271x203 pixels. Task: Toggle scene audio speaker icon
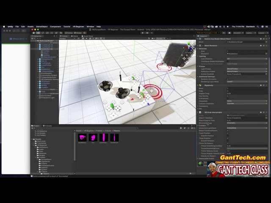point(86,38)
